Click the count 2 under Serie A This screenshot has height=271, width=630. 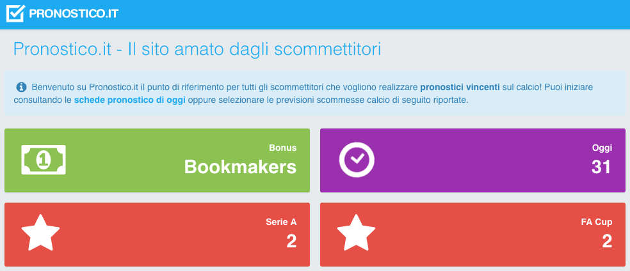pos(292,242)
